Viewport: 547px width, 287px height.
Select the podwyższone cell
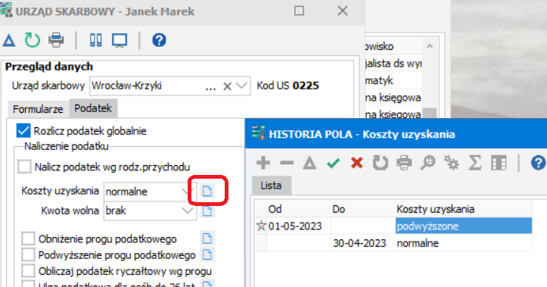pyautogui.click(x=464, y=226)
